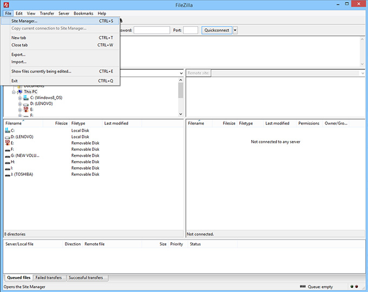Choose Export... in the File menu
Viewport: 368px width, 292px height.
pyautogui.click(x=60, y=55)
